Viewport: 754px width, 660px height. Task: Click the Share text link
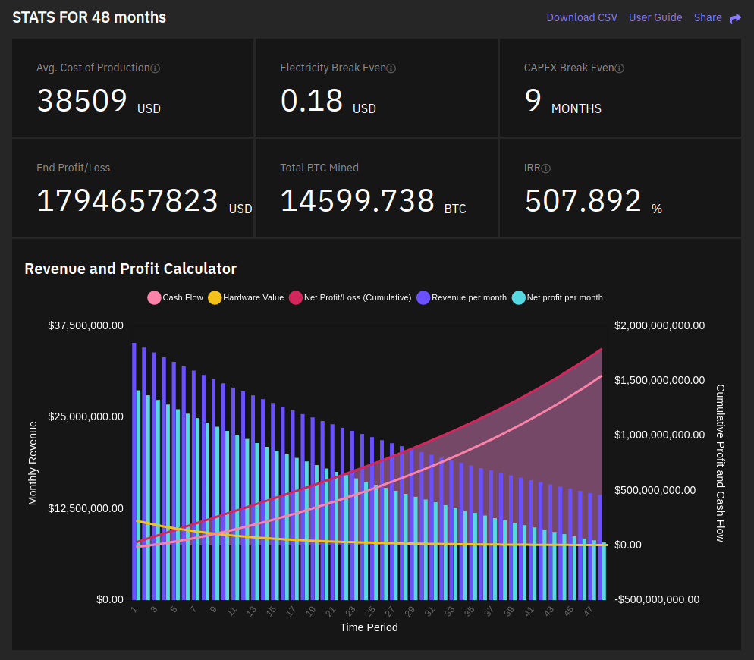tap(707, 17)
